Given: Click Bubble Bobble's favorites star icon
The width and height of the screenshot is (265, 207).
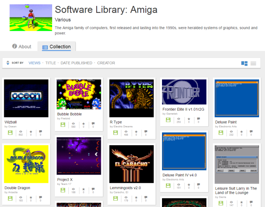Looking at the screenshot, I should [83, 124].
